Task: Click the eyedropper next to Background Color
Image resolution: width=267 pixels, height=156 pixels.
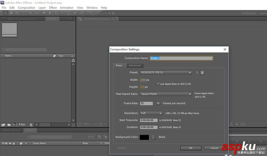Action: pyautogui.click(x=154, y=137)
